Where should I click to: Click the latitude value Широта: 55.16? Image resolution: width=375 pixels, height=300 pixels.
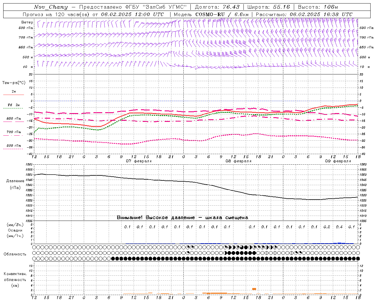coord(269,7)
